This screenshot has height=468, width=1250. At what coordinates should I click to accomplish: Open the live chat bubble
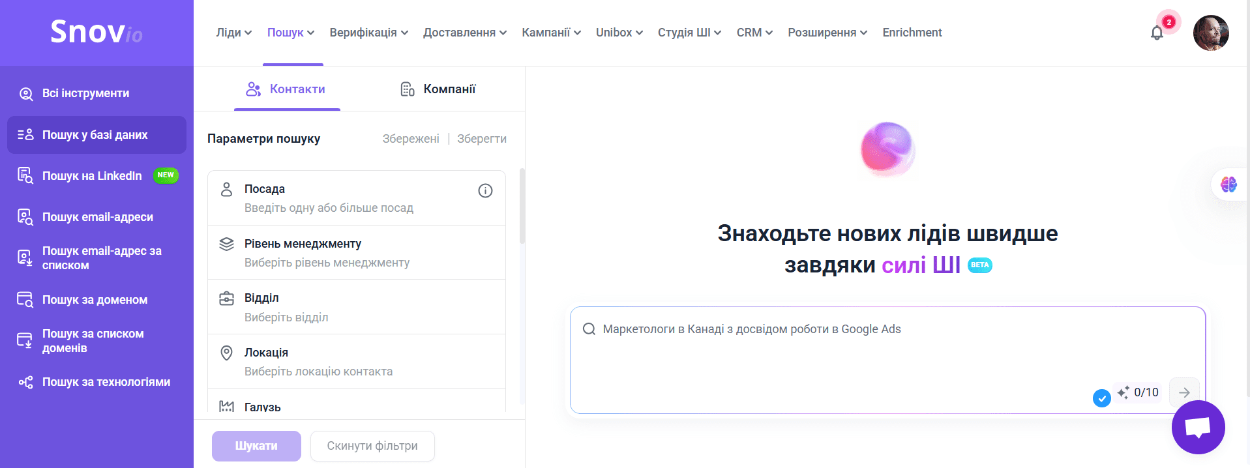click(x=1198, y=428)
